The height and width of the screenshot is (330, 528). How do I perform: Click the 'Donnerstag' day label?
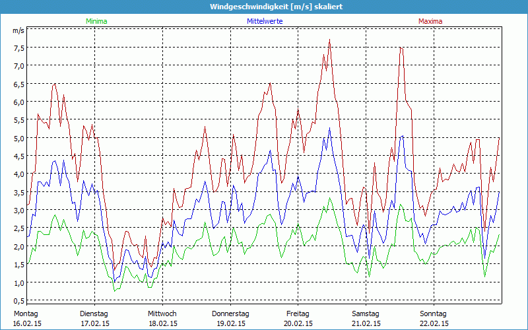click(x=230, y=314)
